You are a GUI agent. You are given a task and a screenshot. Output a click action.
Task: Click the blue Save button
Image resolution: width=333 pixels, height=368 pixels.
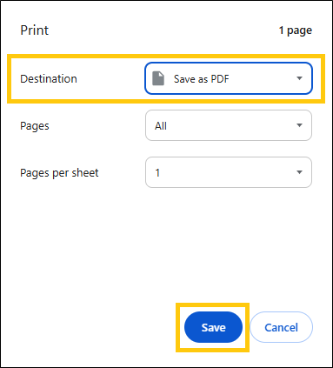[213, 327]
